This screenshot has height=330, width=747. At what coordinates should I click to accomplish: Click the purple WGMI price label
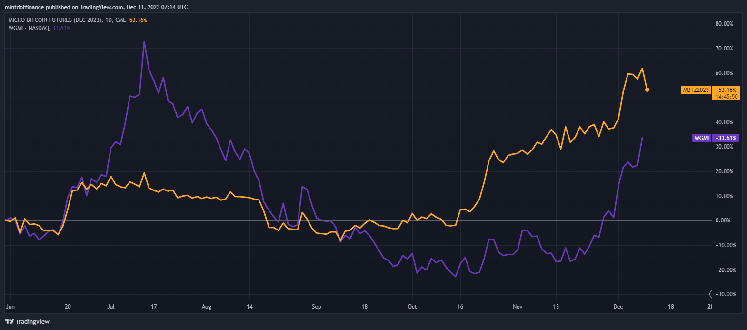coord(702,138)
